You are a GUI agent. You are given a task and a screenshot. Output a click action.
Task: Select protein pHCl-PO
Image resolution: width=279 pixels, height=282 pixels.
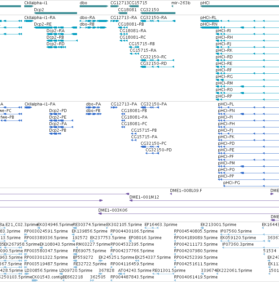click(x=226, y=170)
